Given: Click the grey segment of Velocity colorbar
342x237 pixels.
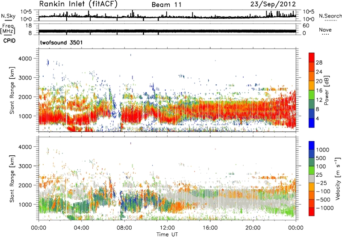Looking at the screenshot, I should point(312,179).
